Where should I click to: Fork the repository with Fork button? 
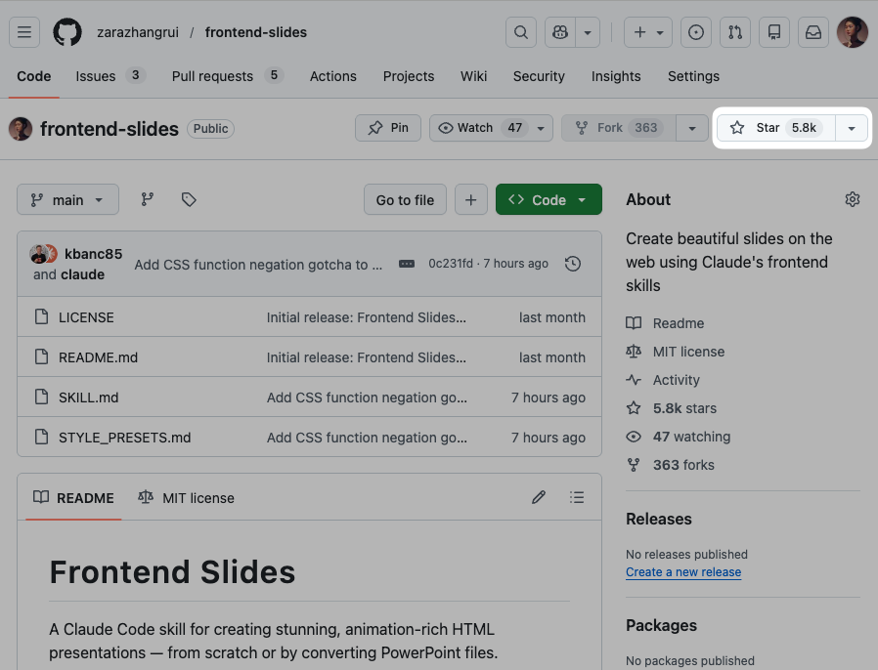pyautogui.click(x=619, y=128)
